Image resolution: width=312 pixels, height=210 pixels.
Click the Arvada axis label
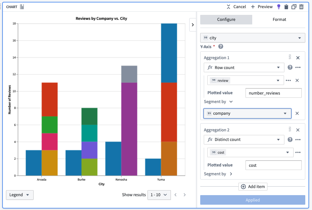point(42,180)
